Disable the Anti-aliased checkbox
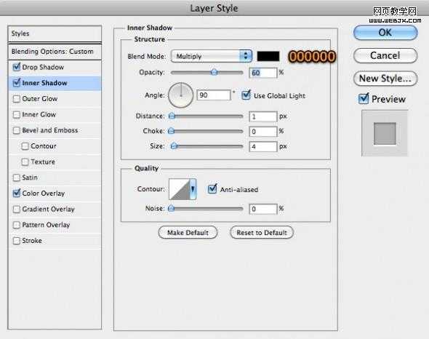429x339 pixels. 212,189
